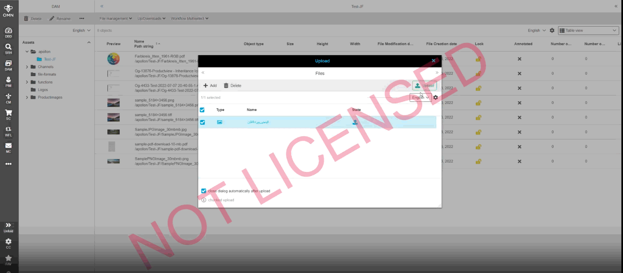Go to next step with dialog right chevron
This screenshot has height=273, width=623.
tap(437, 73)
